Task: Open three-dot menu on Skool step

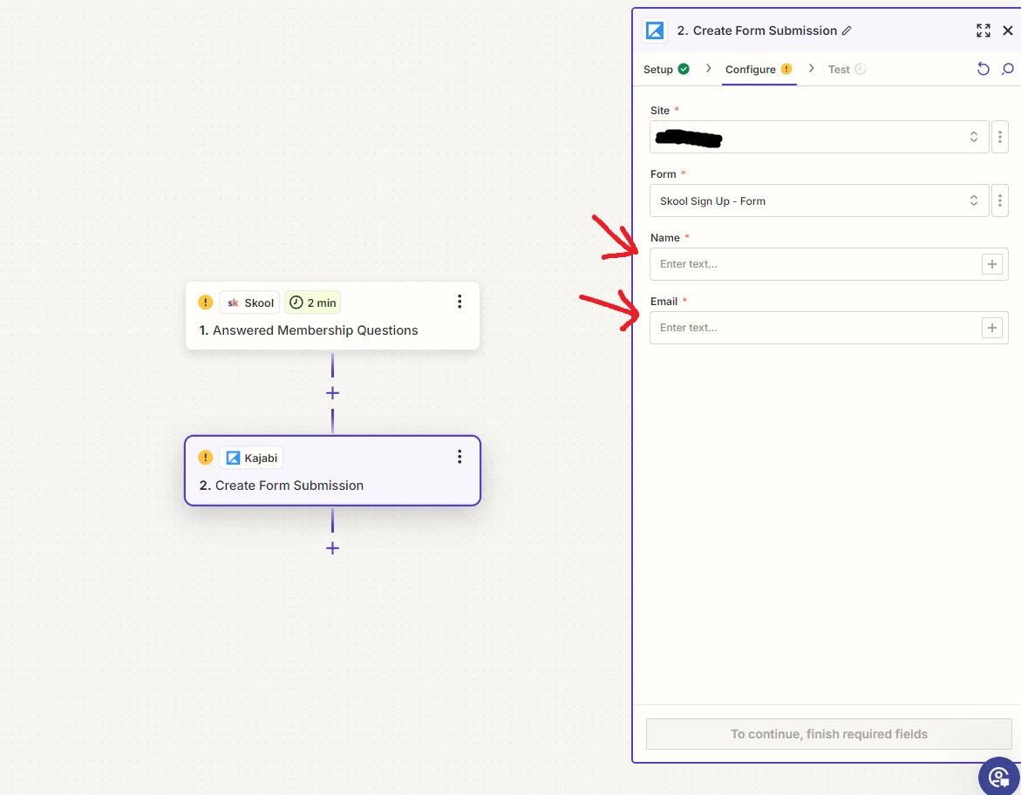Action: click(459, 302)
